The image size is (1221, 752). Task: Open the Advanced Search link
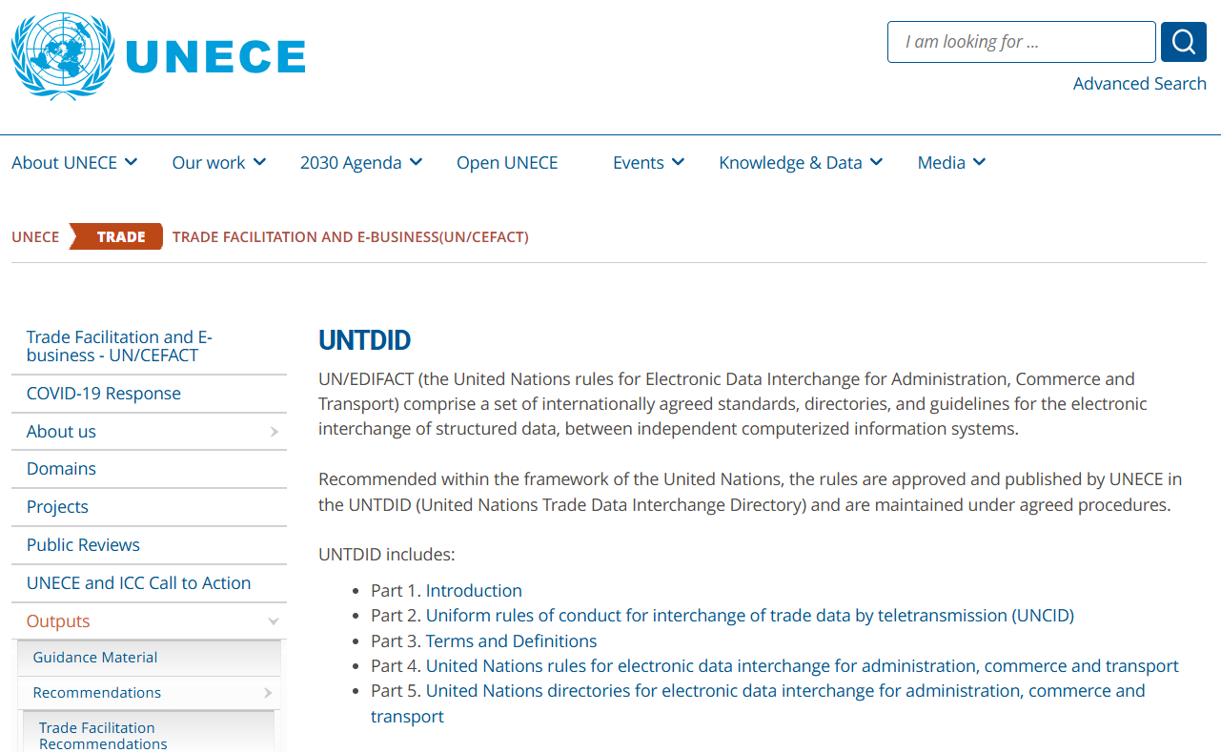click(1139, 84)
